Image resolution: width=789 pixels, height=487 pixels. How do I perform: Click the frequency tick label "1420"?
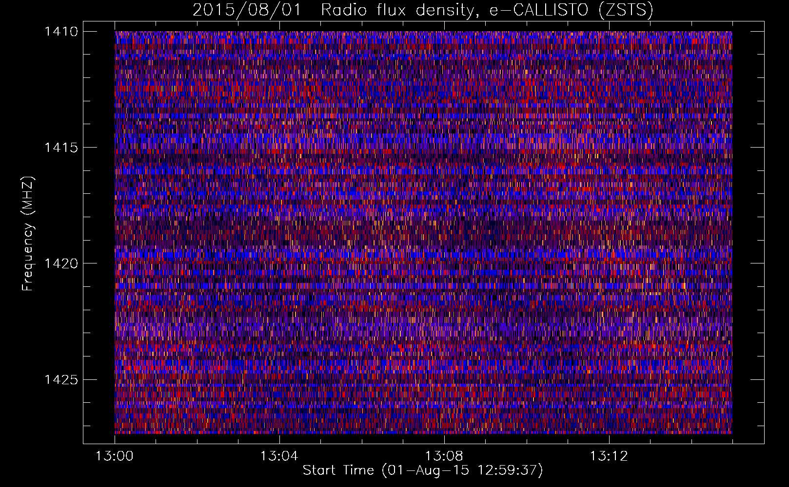(x=61, y=263)
